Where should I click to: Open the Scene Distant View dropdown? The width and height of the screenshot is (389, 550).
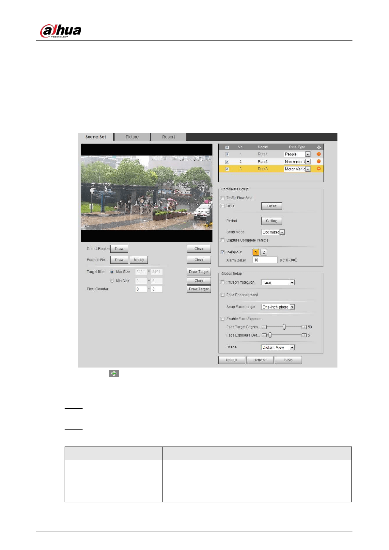(278, 347)
